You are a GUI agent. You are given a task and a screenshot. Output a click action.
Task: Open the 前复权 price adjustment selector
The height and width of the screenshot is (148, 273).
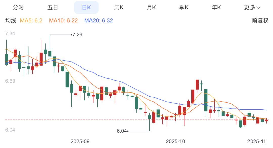[x=260, y=21]
